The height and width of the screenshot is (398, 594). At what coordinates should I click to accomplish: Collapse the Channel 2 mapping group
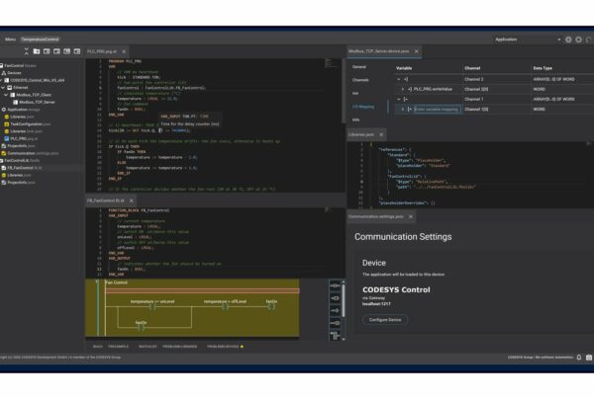(399, 79)
